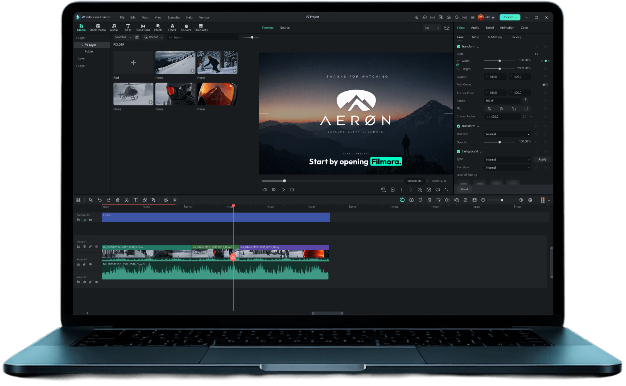This screenshot has height=386, width=626.
Task: Open the Effects panel
Action: (x=158, y=28)
